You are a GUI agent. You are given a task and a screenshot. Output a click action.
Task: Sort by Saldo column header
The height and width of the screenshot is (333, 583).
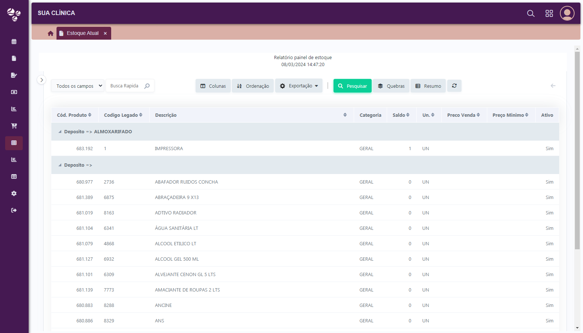tap(401, 115)
